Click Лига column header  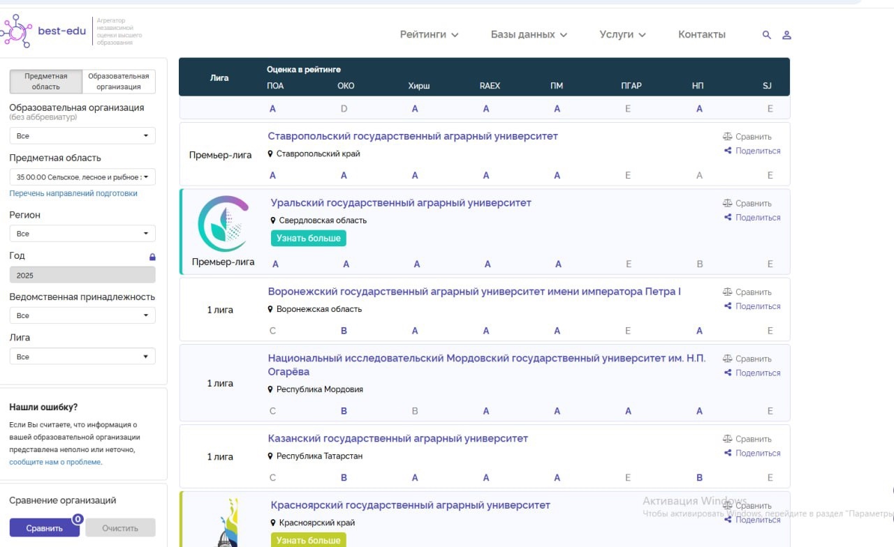point(219,77)
